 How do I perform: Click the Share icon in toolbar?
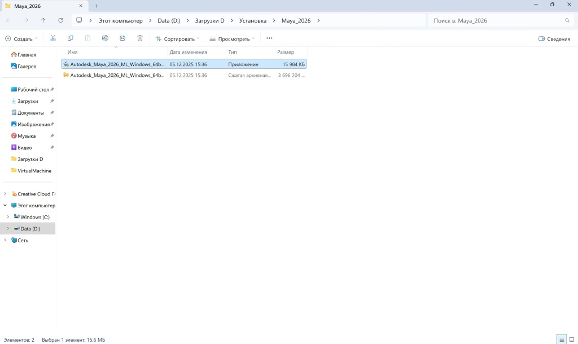tap(122, 38)
